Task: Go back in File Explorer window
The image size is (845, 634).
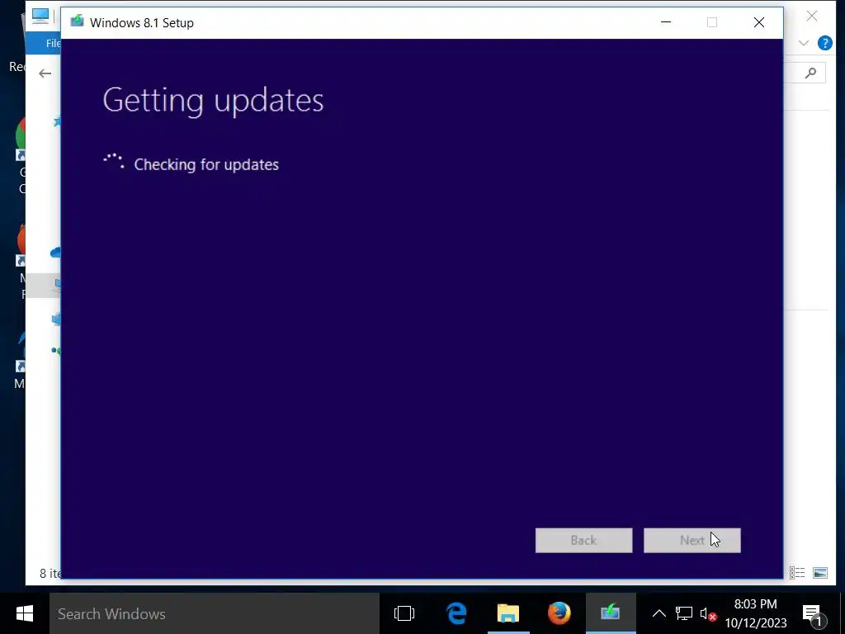Action: (x=45, y=73)
